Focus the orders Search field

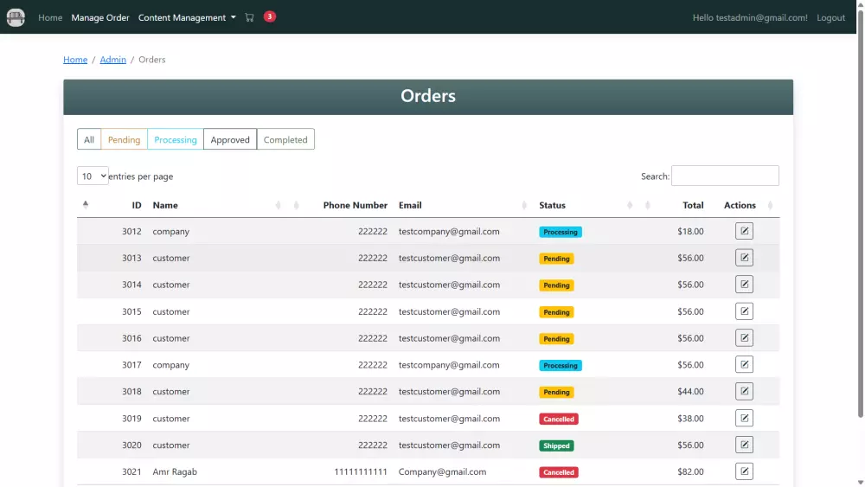(x=725, y=176)
